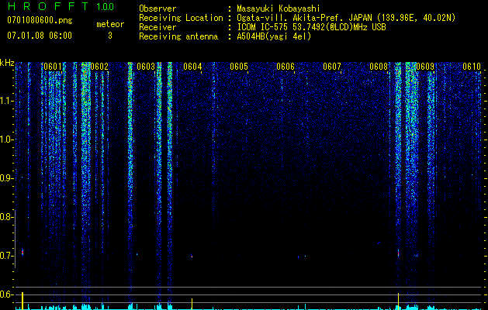Click observer name Masayuki Kobayashi
The width and height of the screenshot is (488, 310).
coord(279,9)
